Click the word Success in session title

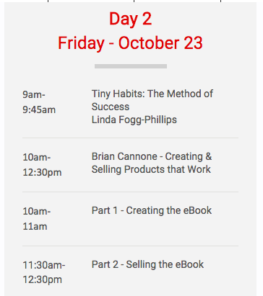(111, 107)
